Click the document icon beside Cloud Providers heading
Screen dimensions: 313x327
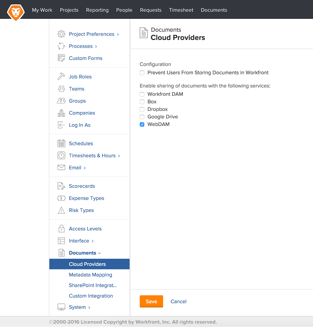144,33
